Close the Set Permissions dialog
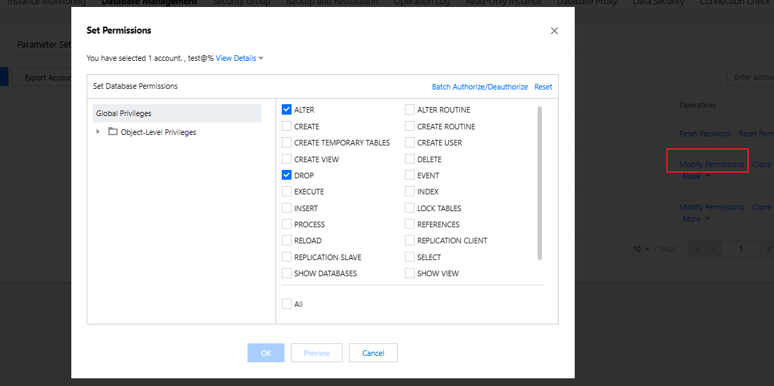 pos(554,31)
